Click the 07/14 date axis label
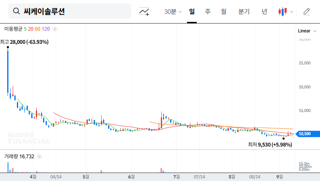 [199, 177]
